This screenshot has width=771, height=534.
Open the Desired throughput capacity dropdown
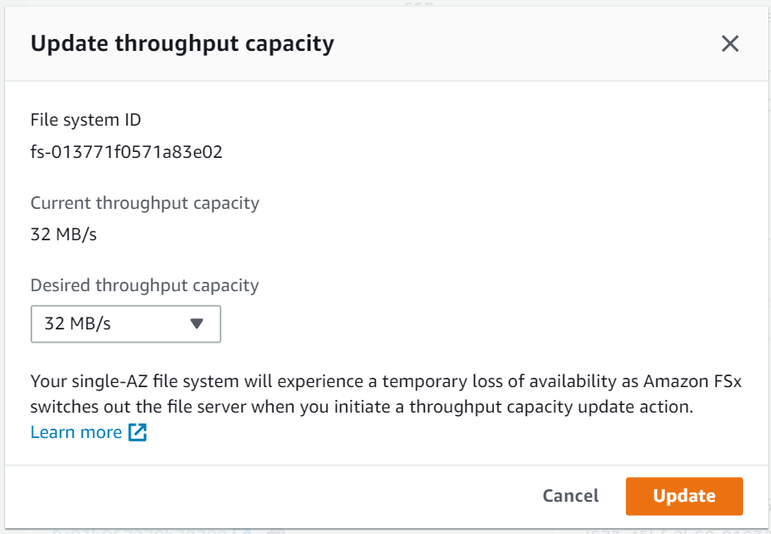(126, 324)
